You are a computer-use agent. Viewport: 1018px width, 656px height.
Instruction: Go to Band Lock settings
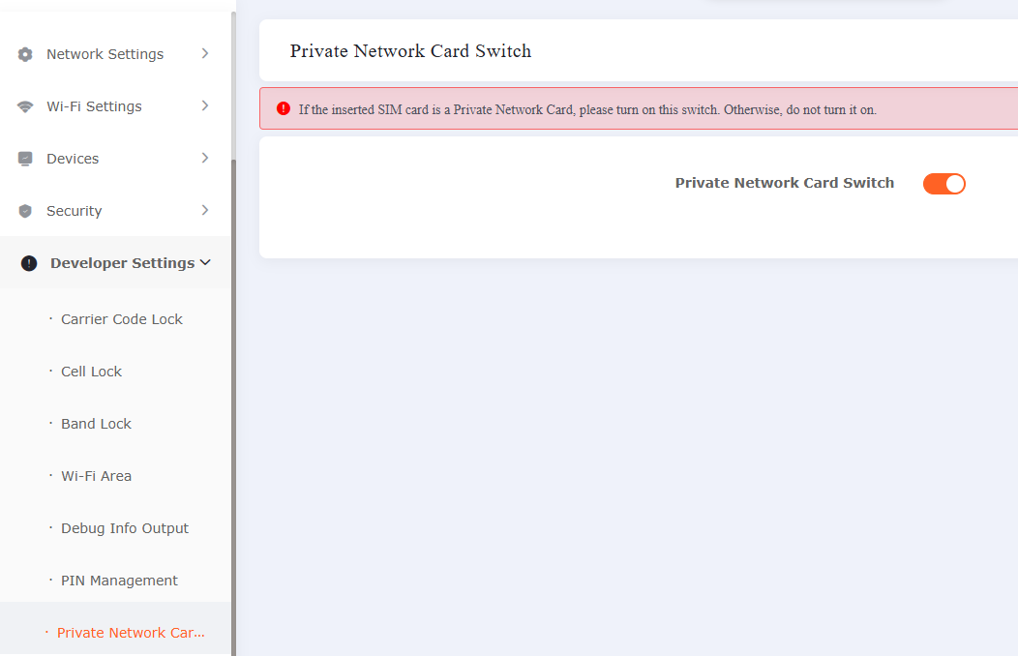click(x=96, y=424)
